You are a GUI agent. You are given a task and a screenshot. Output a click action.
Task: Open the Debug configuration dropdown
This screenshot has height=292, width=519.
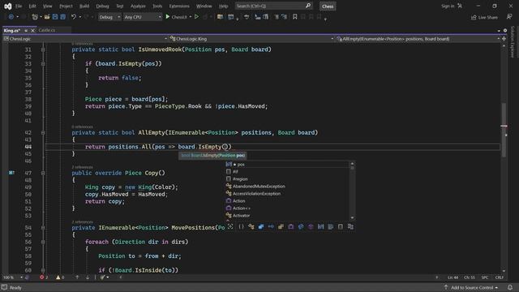[109, 17]
